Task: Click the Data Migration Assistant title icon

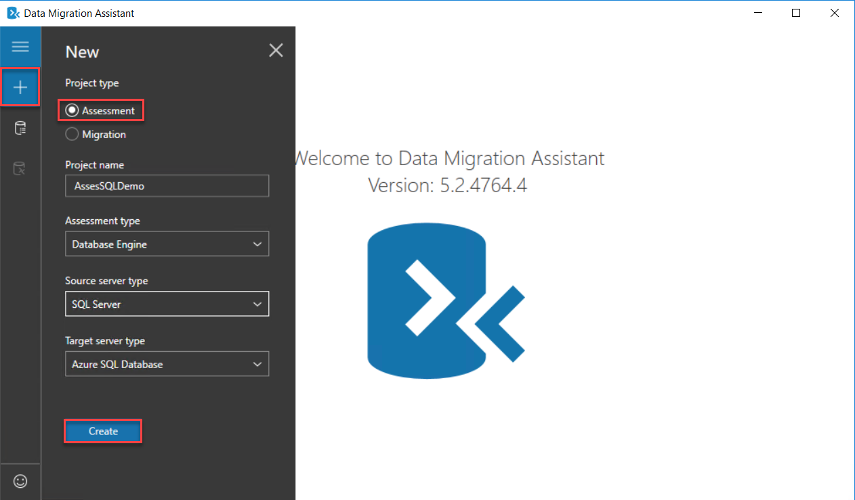Action: click(x=12, y=13)
